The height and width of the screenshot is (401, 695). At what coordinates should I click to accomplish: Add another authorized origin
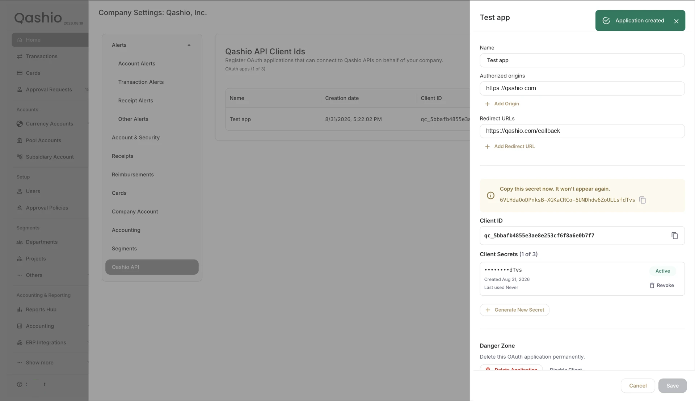tap(502, 104)
